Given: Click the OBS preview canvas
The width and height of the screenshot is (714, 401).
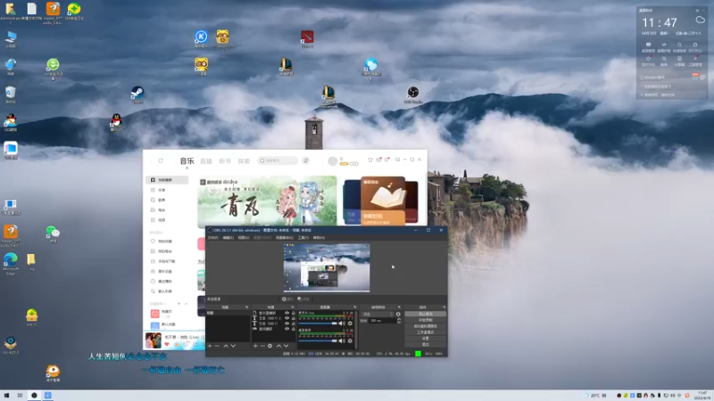Looking at the screenshot, I should click(327, 268).
